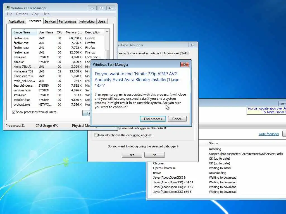Image resolution: width=286 pixels, height=214 pixels.
Task: Close the Task Manager confirmation dialog
Action: coord(185,64)
